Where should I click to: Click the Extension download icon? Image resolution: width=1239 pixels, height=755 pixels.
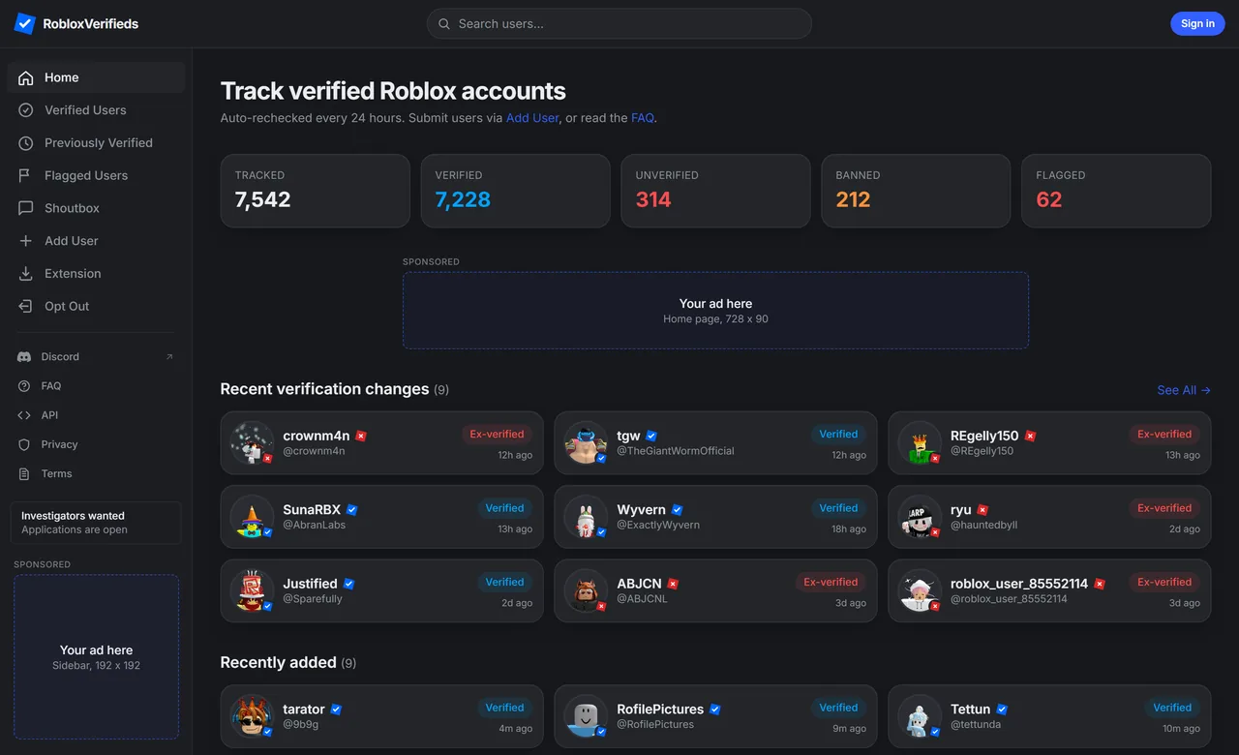(26, 274)
